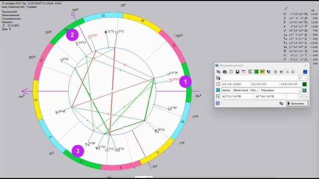Click the Uranus glyph at 26°14' in chart

(156, 131)
